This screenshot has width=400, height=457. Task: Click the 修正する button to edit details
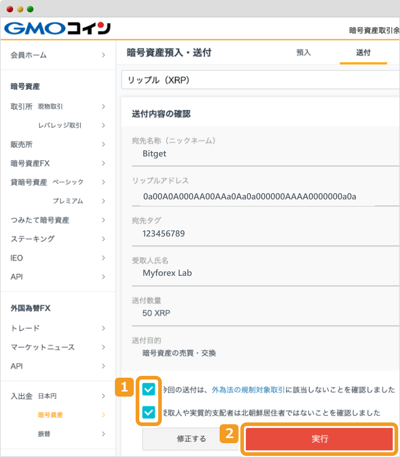pyautogui.click(x=192, y=439)
